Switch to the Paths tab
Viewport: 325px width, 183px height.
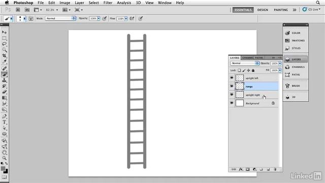click(x=259, y=57)
